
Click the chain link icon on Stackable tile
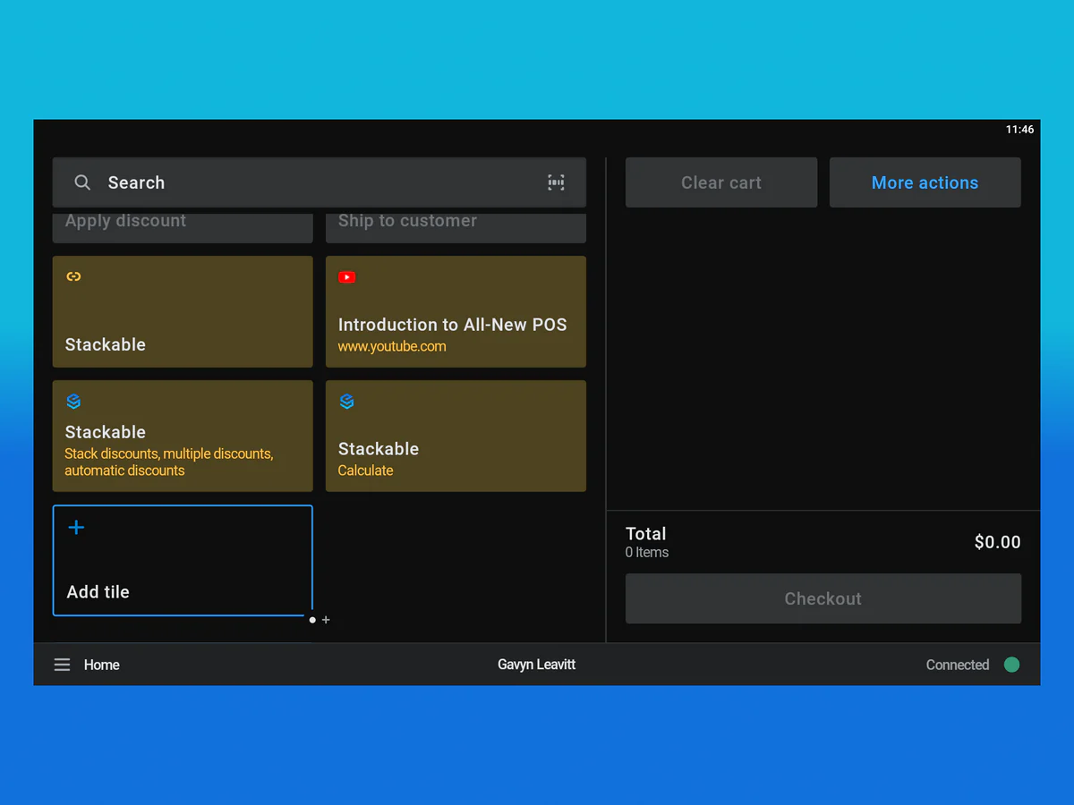(74, 276)
